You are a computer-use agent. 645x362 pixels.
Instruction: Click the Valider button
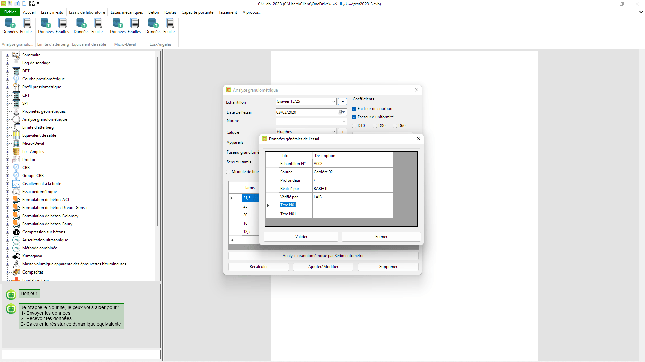301,237
